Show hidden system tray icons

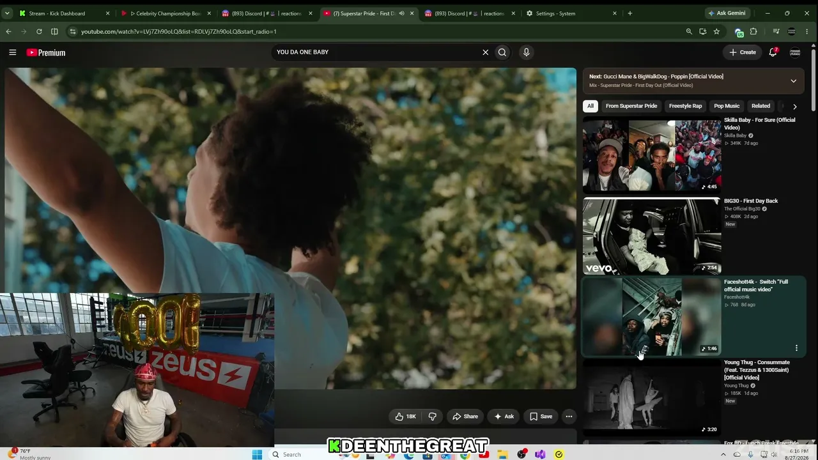point(723,454)
